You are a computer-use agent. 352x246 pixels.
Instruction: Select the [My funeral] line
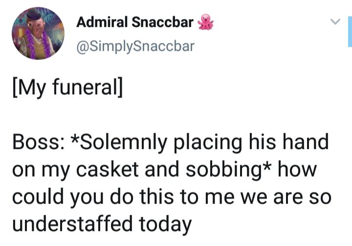pos(68,87)
